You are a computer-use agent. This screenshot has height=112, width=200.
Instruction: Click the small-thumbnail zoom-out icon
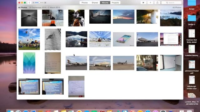click(33, 2)
